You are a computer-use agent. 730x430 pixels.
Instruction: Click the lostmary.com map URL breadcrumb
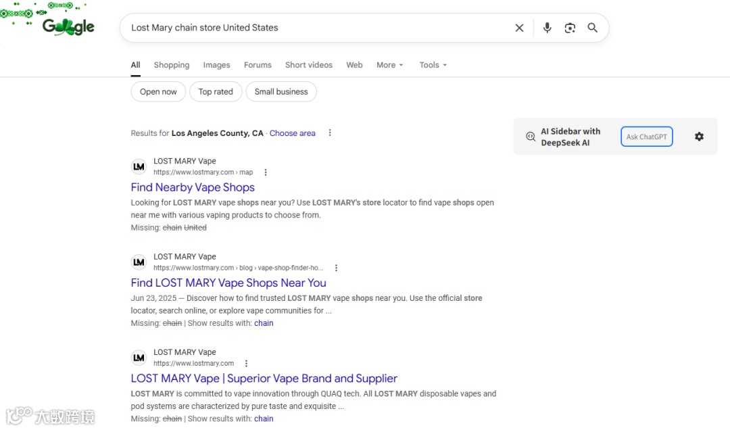pyautogui.click(x=203, y=172)
